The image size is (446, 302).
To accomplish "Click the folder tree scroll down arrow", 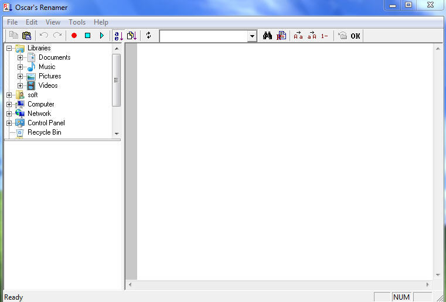I will tap(116, 133).
